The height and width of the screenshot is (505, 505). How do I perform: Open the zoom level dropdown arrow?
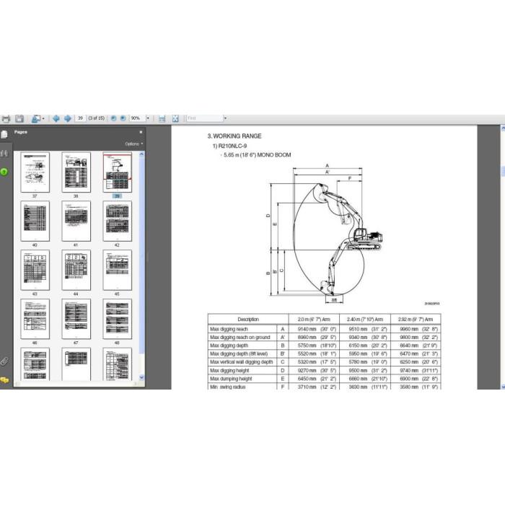[x=148, y=118]
